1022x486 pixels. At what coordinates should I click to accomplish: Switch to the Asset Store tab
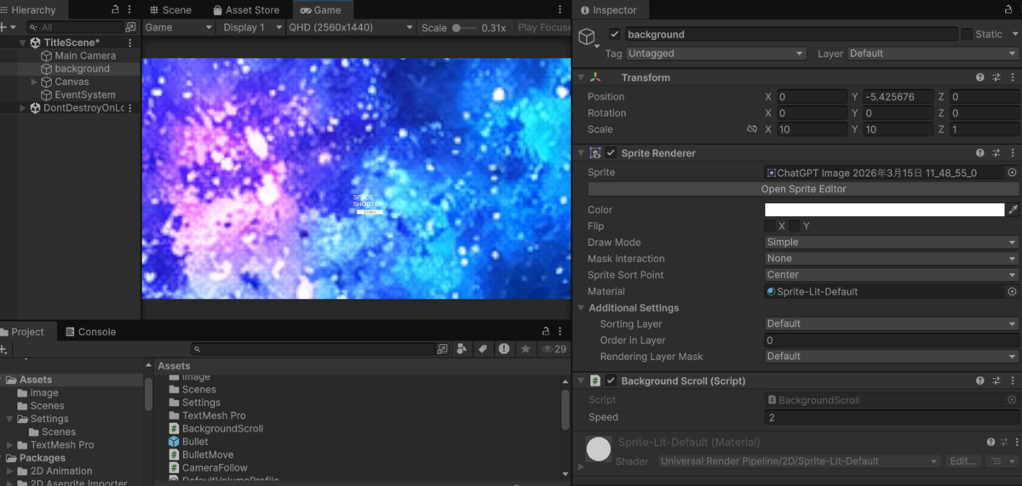tap(245, 10)
